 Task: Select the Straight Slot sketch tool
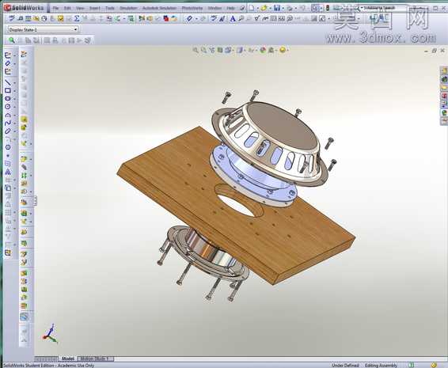pos(8,99)
